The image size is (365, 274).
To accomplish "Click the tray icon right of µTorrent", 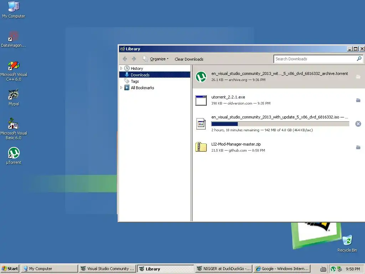I will pos(340,269).
